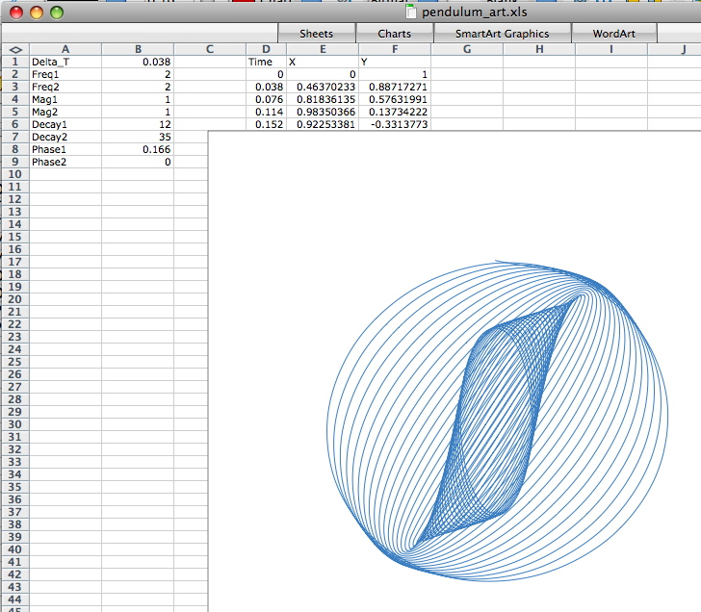This screenshot has width=701, height=612.
Task: Click the Delta_T label cell
Action: (65, 62)
